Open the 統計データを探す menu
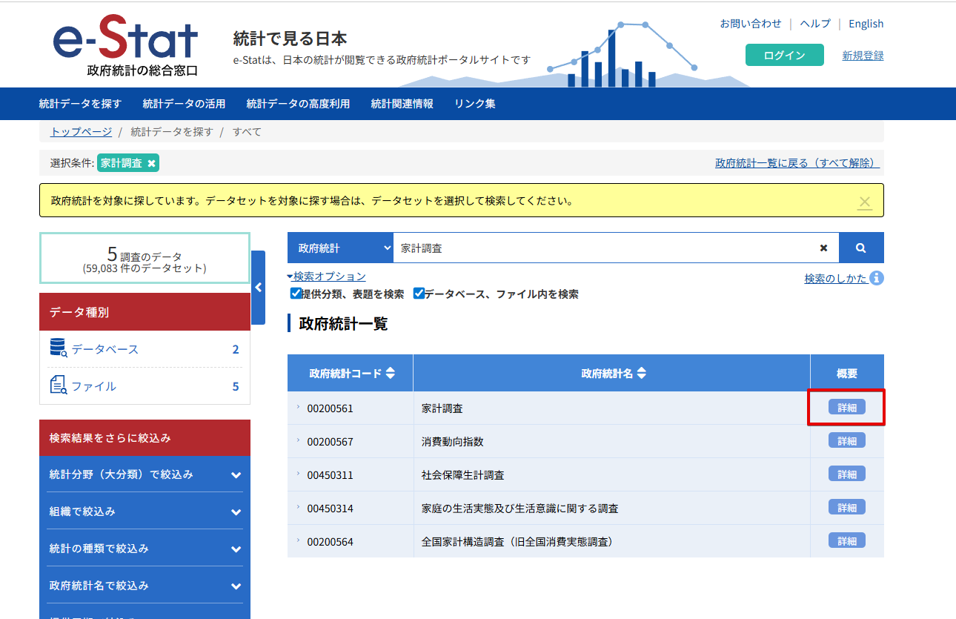 81,104
